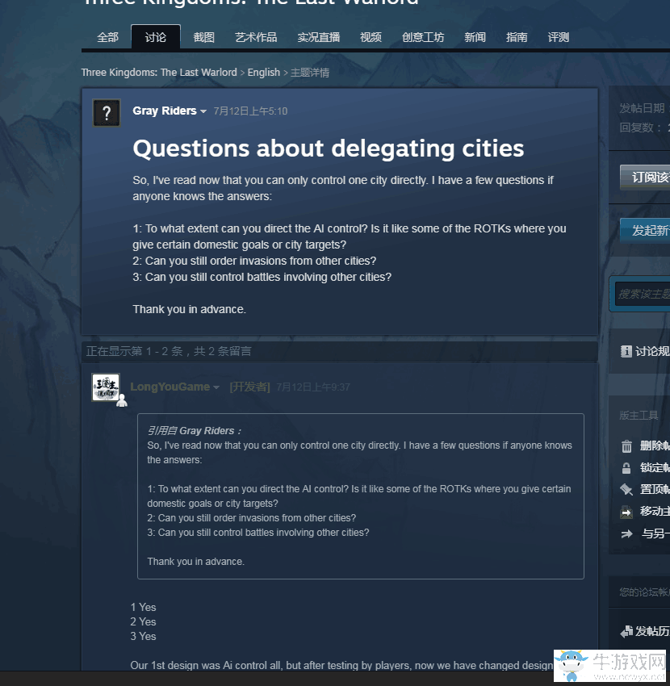Click the 与另 merge thread link
Viewport: 670px width, 686px height.
point(655,533)
